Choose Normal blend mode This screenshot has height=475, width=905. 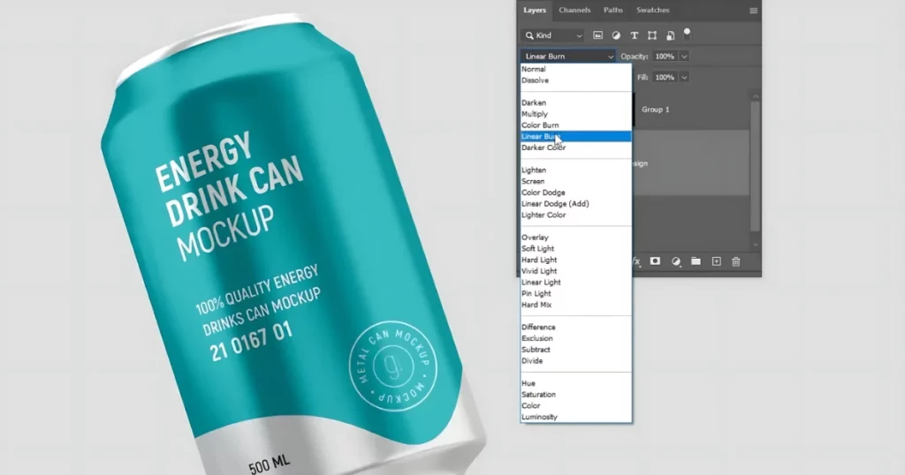point(576,69)
